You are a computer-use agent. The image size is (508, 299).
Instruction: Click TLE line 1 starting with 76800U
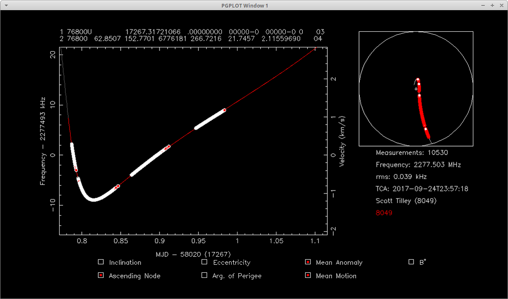(192, 32)
